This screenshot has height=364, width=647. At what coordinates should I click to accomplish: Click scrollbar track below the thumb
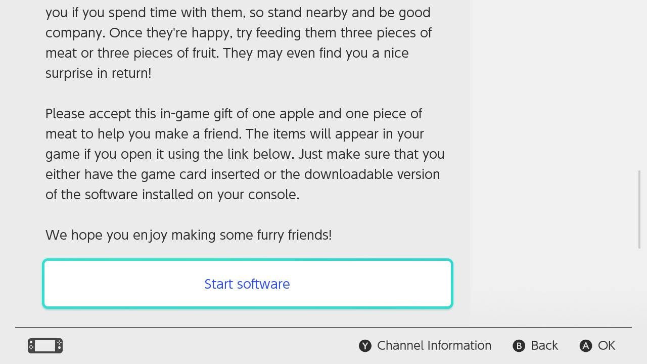(x=639, y=286)
